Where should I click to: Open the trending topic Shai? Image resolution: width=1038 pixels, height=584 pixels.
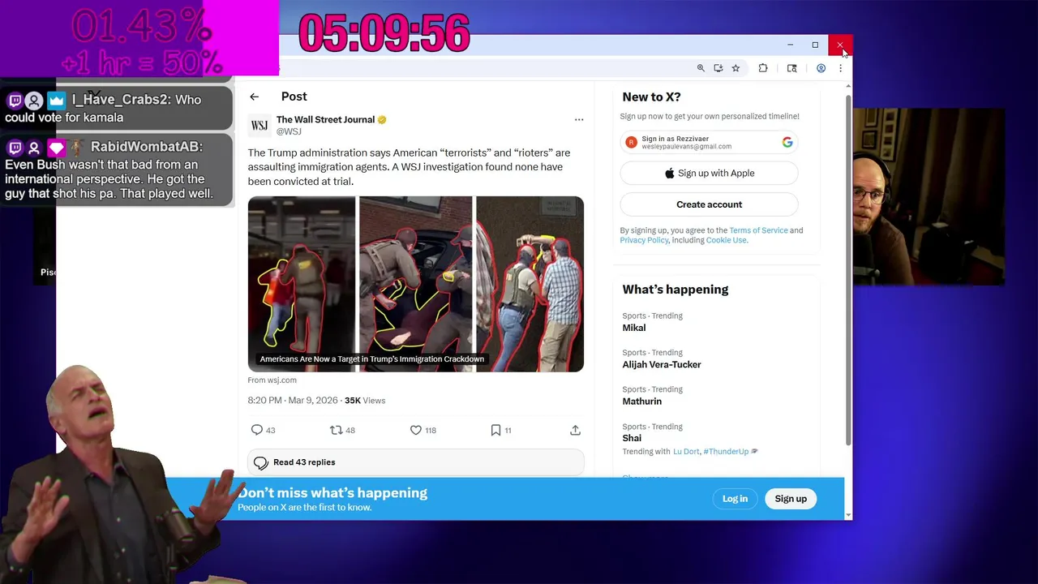click(x=632, y=438)
